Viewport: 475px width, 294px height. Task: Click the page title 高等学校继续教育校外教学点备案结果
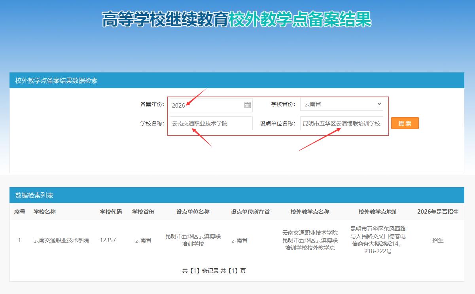[237, 19]
